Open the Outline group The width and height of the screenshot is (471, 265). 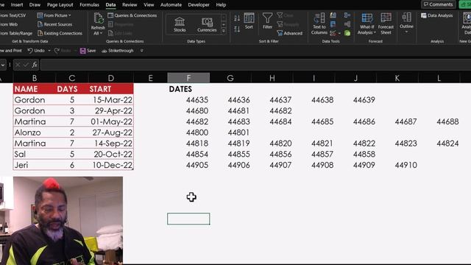[x=407, y=23]
